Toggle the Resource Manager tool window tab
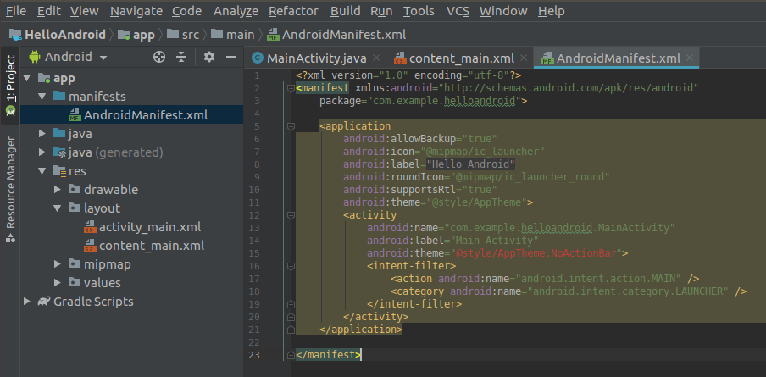This screenshot has width=766, height=377. point(10,190)
